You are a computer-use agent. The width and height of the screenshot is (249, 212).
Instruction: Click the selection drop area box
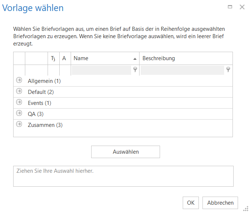[123, 176]
